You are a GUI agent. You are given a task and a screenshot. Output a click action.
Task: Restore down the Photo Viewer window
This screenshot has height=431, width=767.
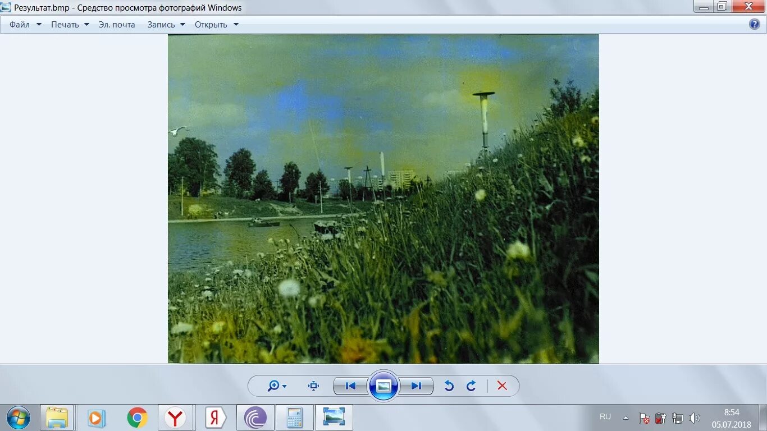(722, 7)
